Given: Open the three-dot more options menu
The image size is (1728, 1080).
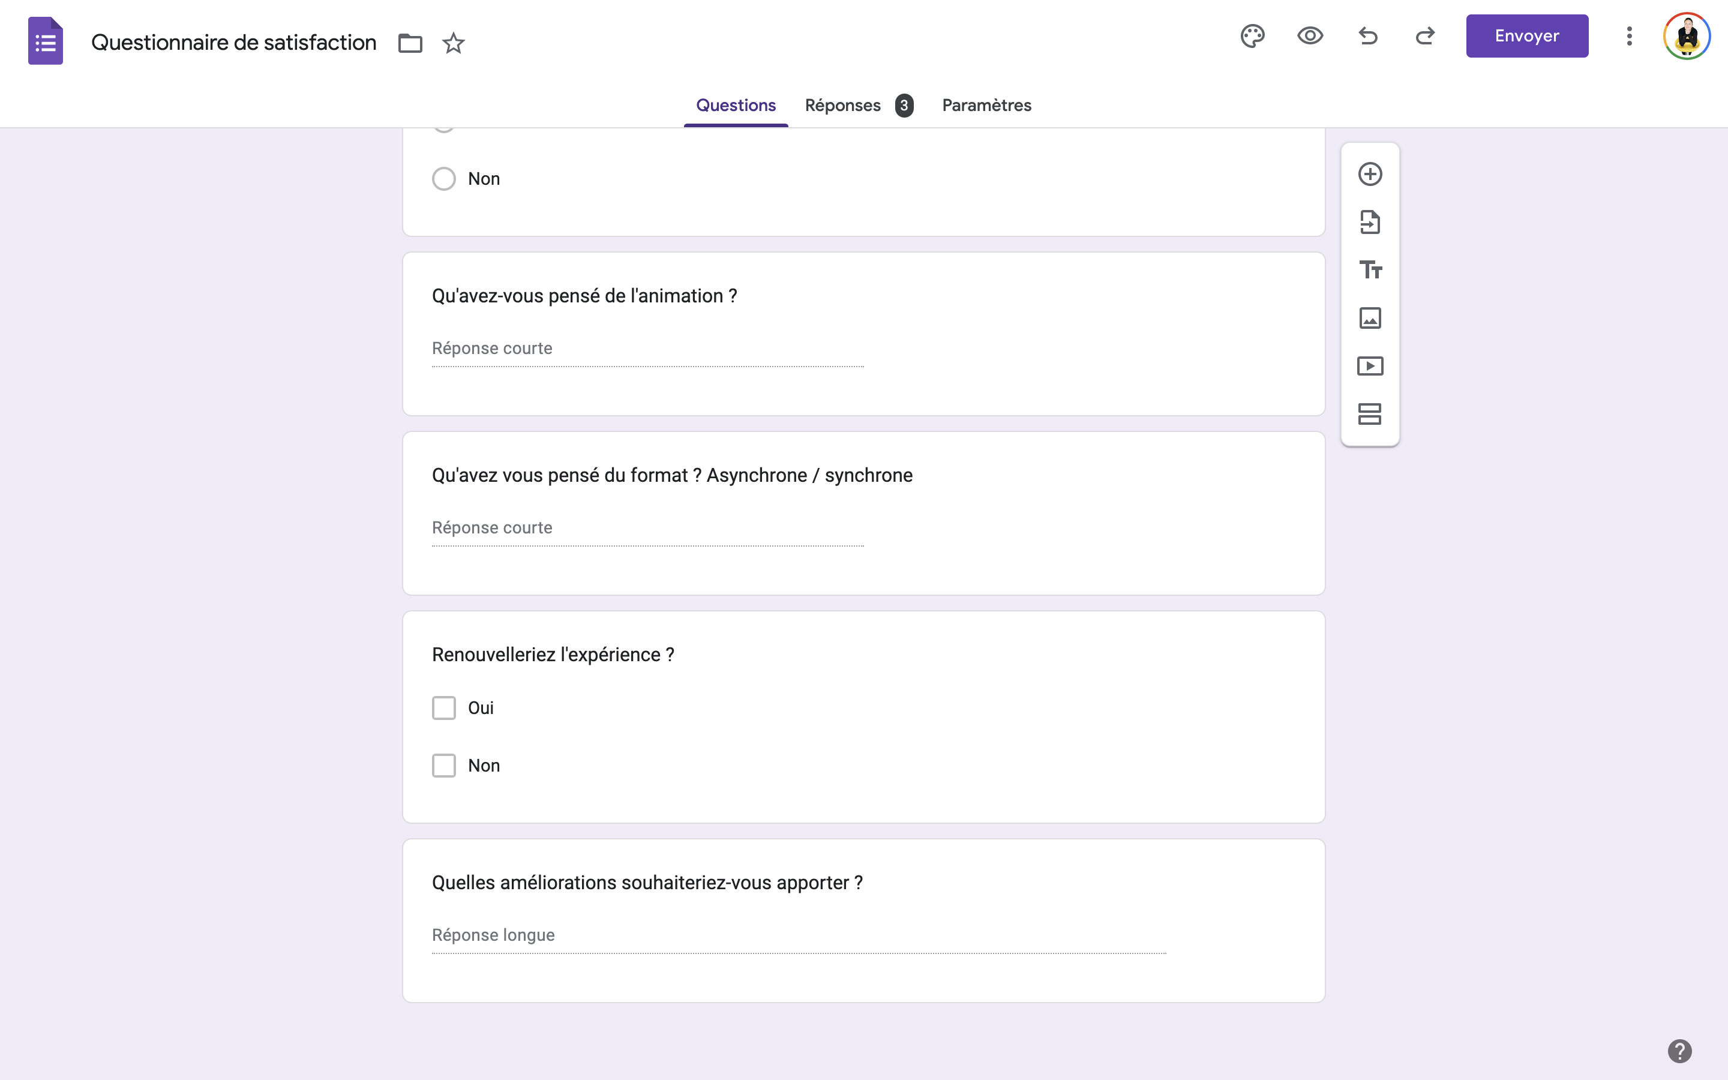Looking at the screenshot, I should coord(1629,36).
